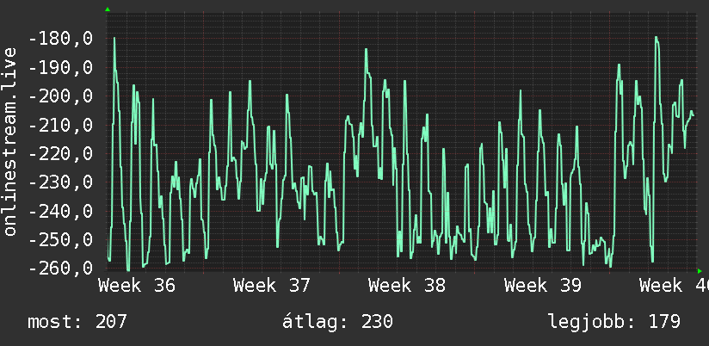The width and height of the screenshot is (709, 346).
Task: Select the Week 37 axis label
Action: 272,286
